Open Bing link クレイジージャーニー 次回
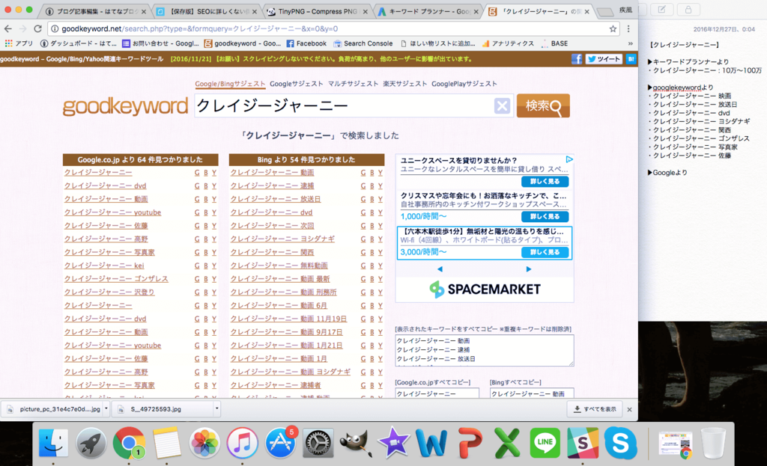Image resolution: width=767 pixels, height=466 pixels. click(x=273, y=225)
